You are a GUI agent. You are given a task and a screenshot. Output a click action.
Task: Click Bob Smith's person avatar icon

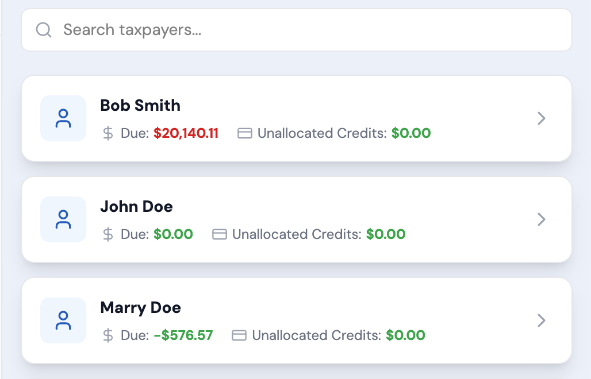pos(63,118)
